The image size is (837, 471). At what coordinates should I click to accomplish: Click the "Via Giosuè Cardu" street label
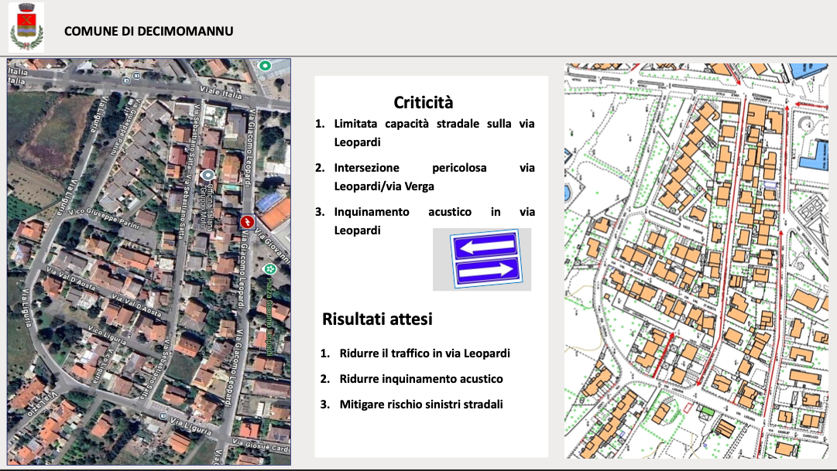(x=261, y=446)
